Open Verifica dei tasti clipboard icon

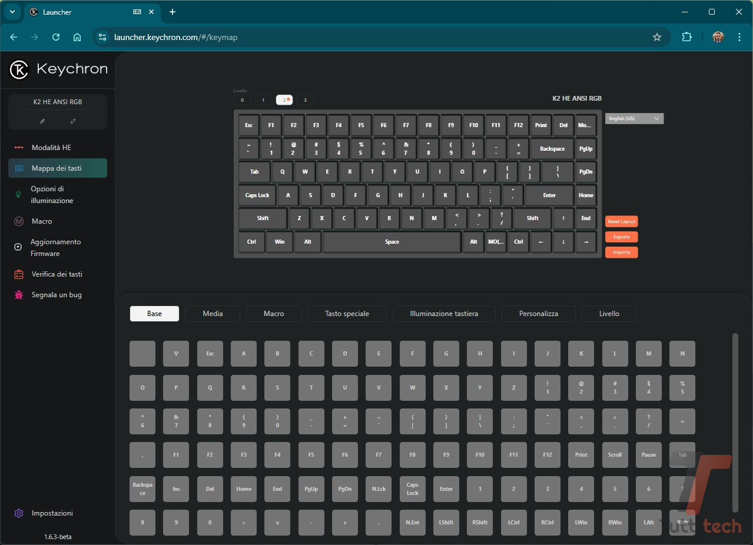point(19,274)
